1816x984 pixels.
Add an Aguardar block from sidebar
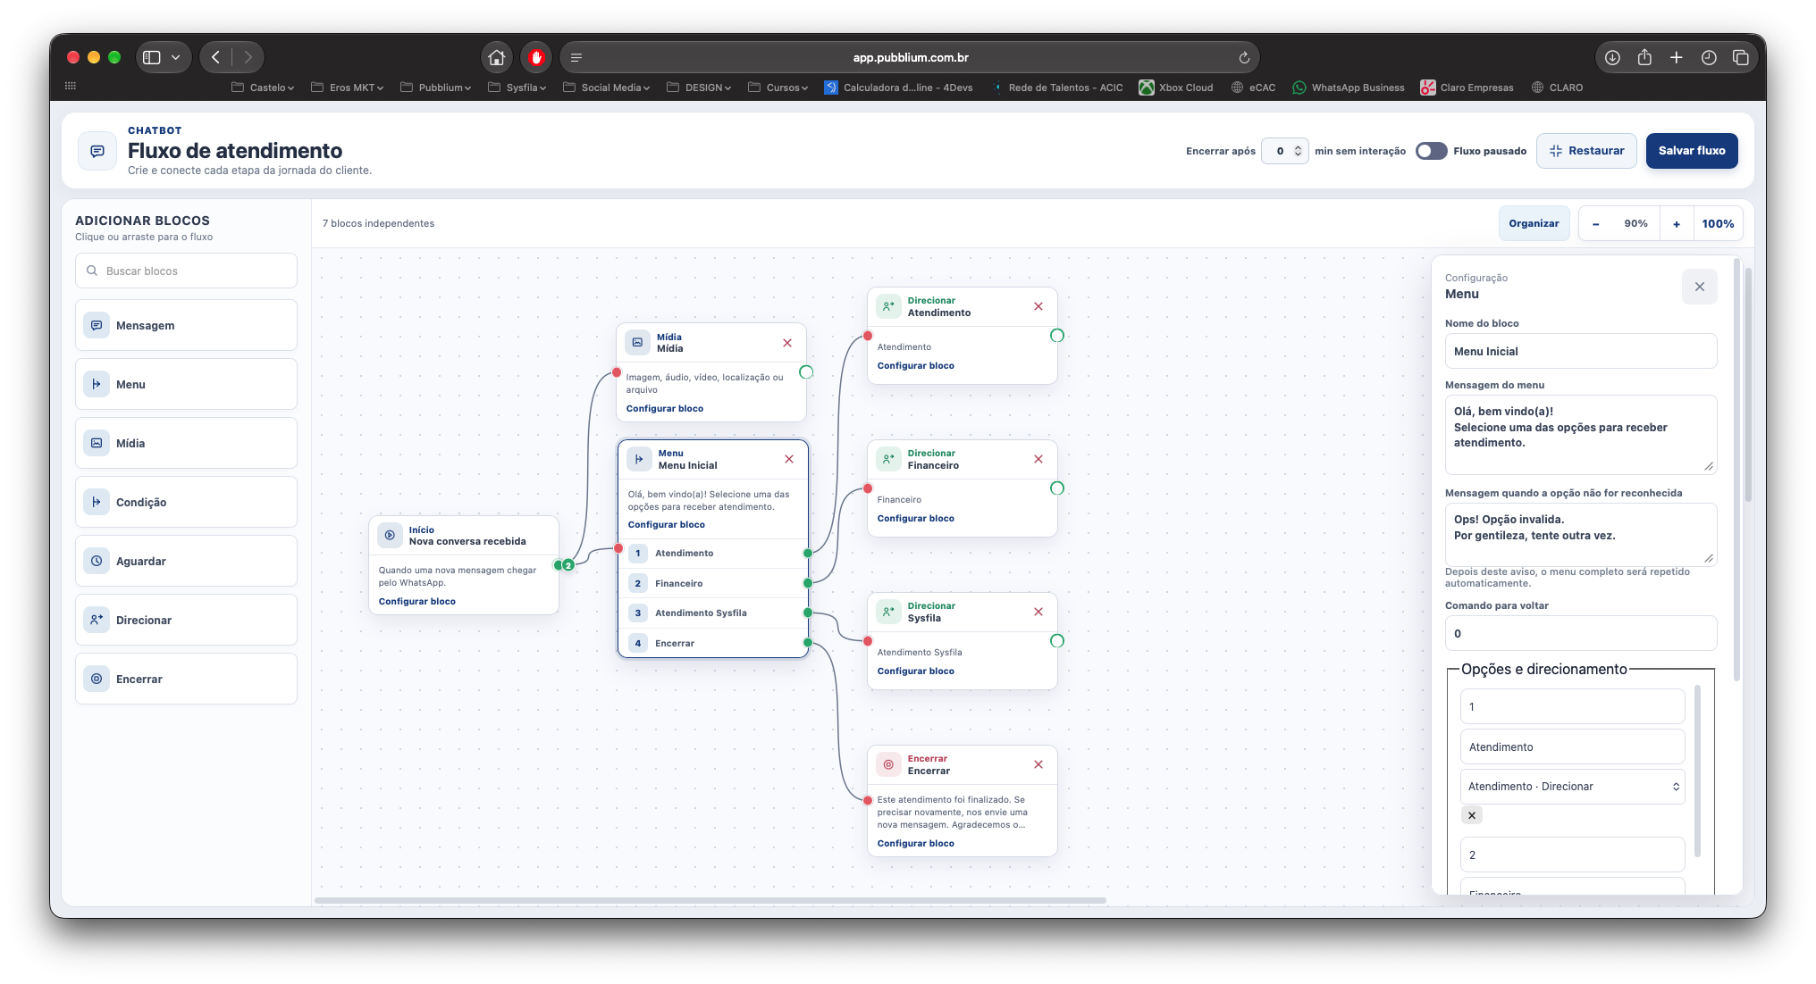pyautogui.click(x=186, y=561)
